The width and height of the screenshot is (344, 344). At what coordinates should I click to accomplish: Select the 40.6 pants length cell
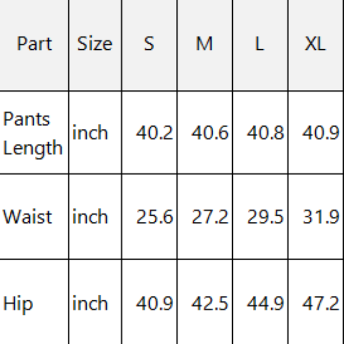point(209,133)
